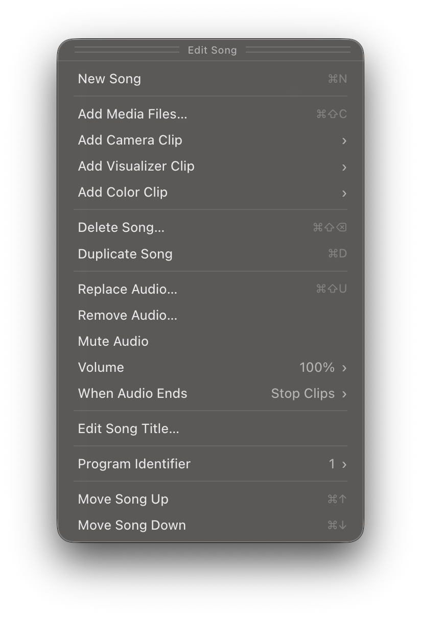Viewport: 421px width, 618px height.
Task: Create a New Song
Action: 109,79
